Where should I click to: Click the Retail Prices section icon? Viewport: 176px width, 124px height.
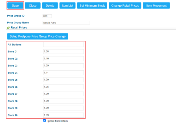coord(8,28)
